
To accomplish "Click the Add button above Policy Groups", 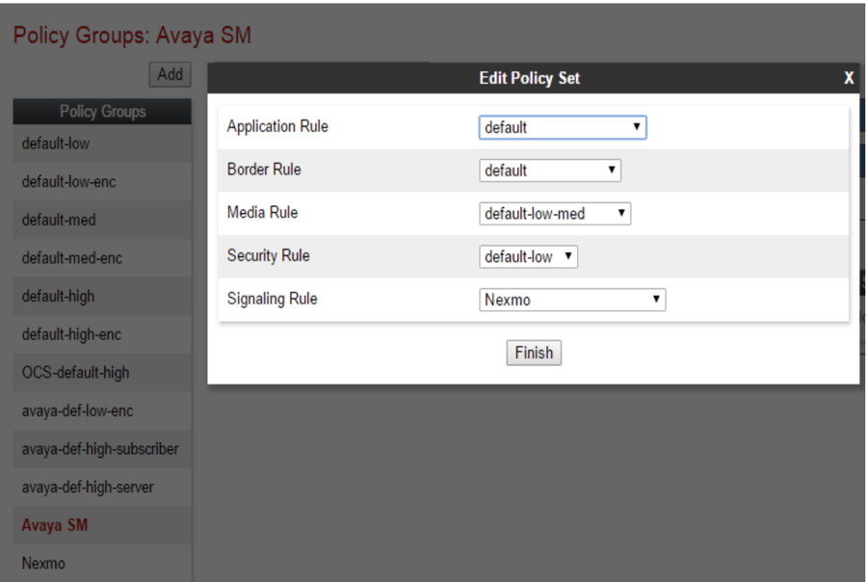I will pyautogui.click(x=170, y=75).
